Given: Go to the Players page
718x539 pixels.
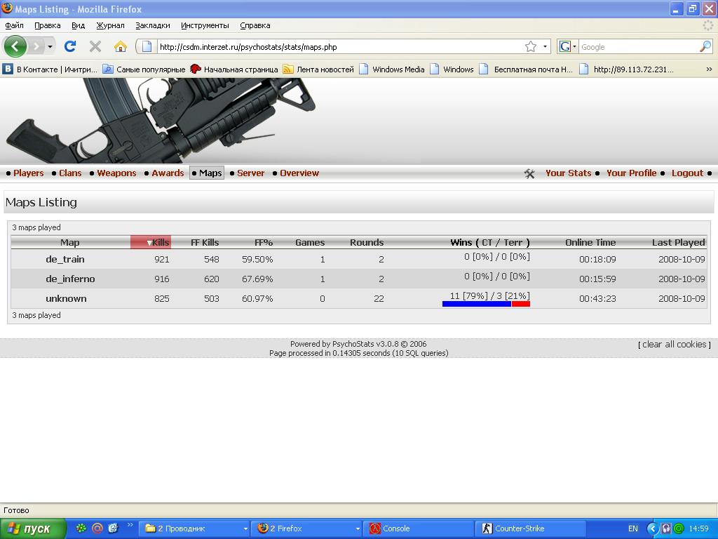Looking at the screenshot, I should coord(28,173).
